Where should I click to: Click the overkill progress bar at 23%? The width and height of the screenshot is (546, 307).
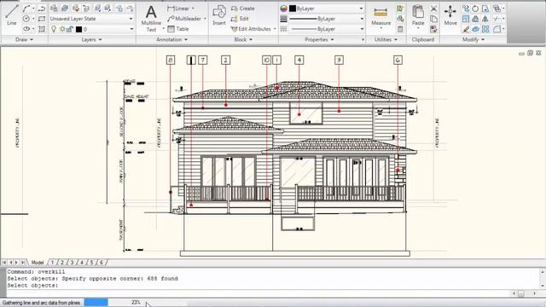click(x=96, y=303)
